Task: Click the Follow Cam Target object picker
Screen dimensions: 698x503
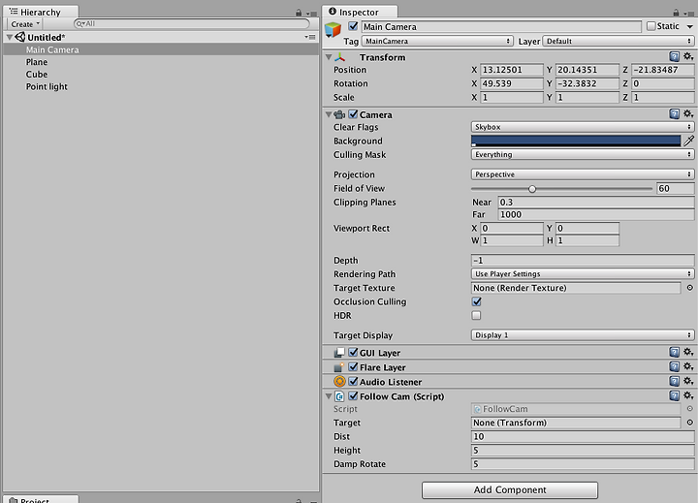Action: tap(690, 423)
